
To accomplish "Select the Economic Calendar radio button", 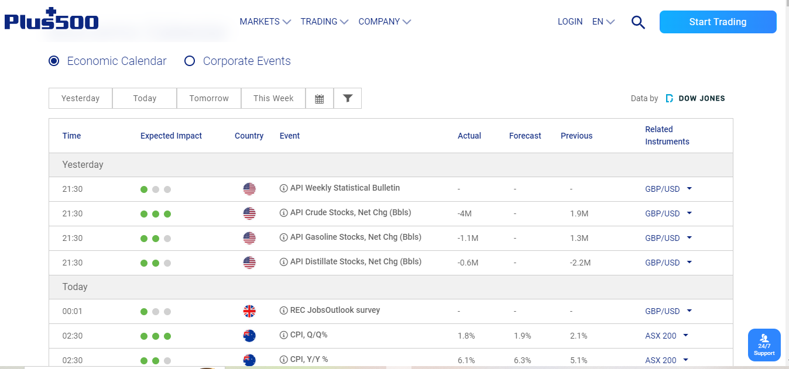I will tap(54, 61).
